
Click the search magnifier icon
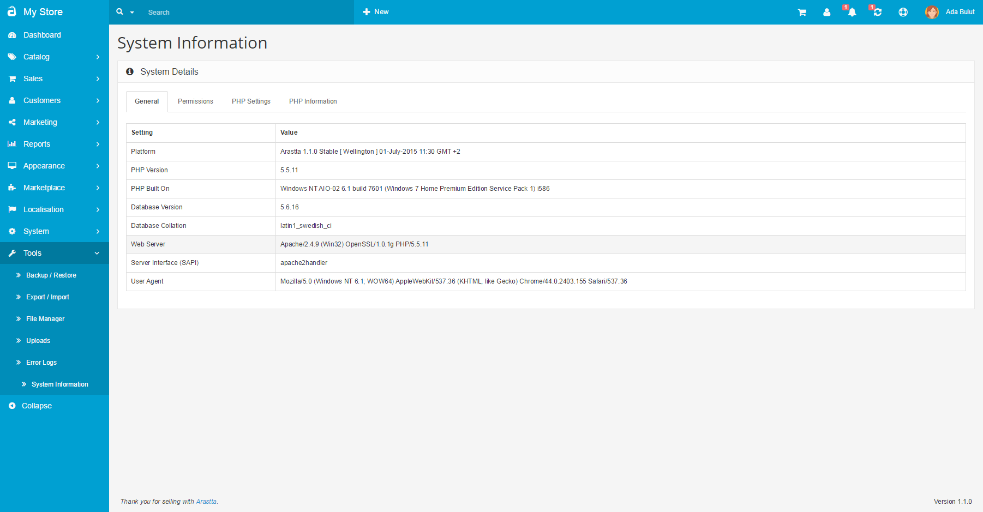tap(119, 11)
